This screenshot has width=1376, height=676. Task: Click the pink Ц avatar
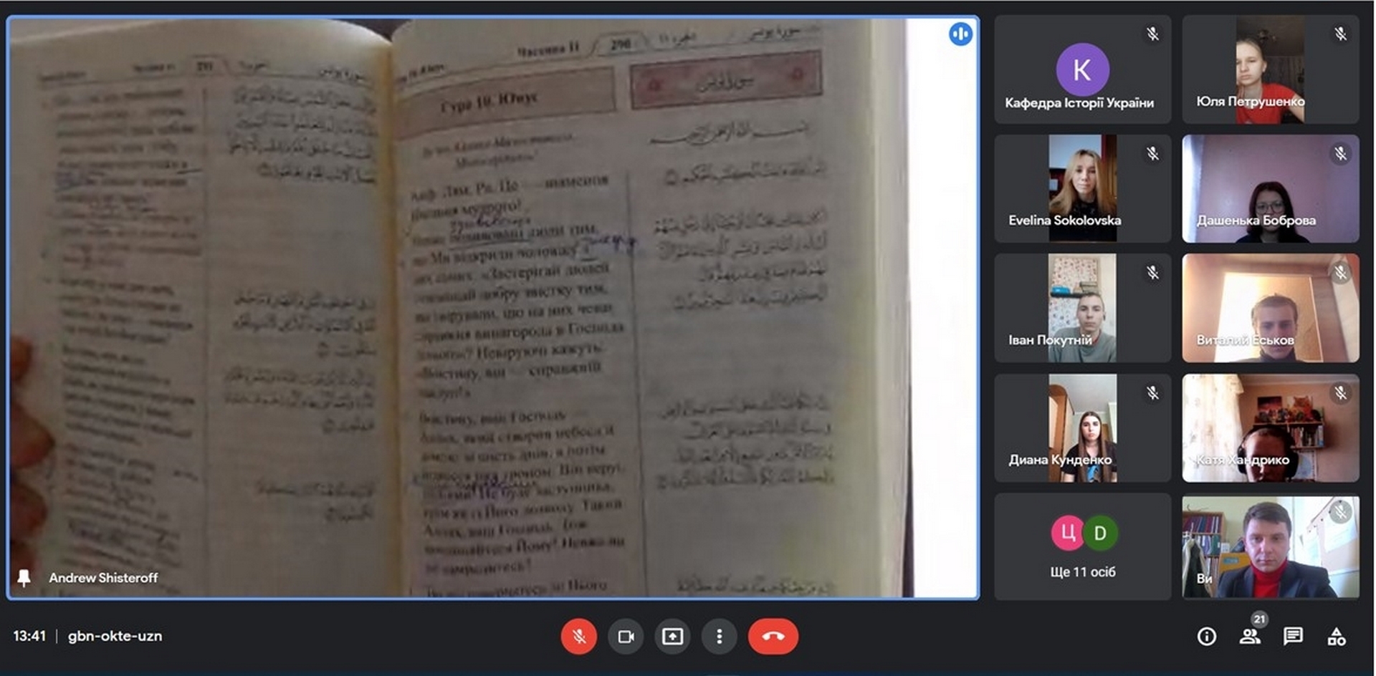1067,533
